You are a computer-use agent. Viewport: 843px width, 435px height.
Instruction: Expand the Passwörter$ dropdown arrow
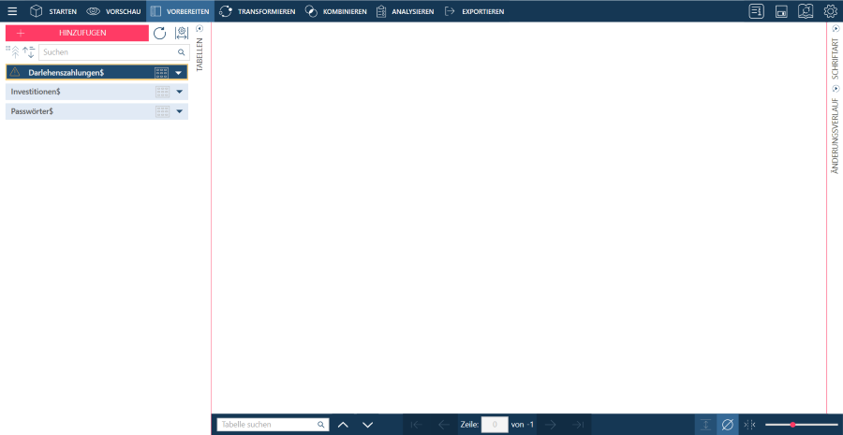click(179, 111)
